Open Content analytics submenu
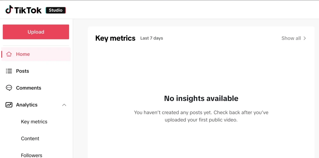 point(30,138)
